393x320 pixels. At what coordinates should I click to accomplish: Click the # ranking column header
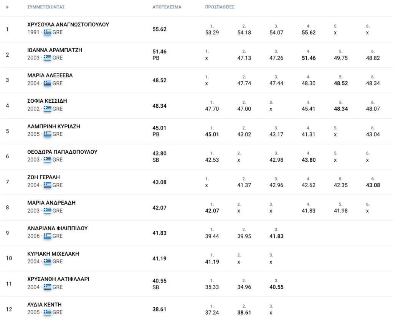click(x=7, y=7)
